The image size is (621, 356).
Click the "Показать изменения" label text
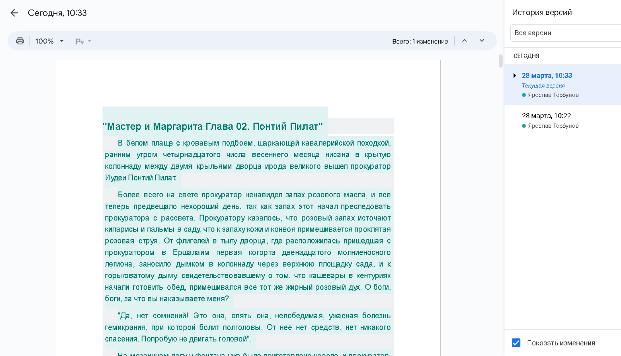click(x=561, y=343)
